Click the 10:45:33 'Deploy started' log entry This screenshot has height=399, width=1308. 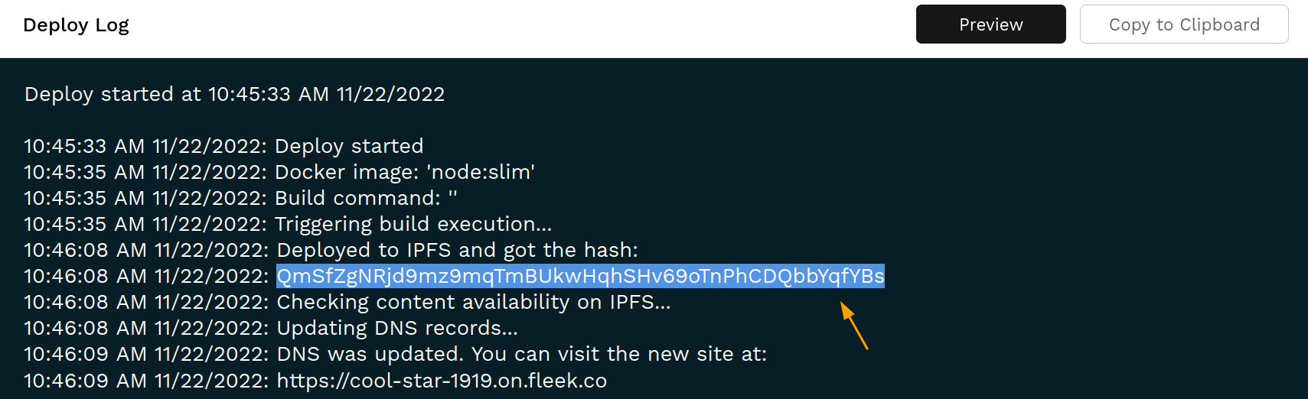click(x=223, y=146)
